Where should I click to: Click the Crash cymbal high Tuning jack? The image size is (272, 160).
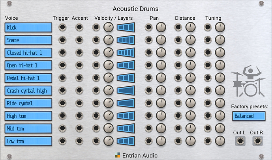click(x=208, y=90)
